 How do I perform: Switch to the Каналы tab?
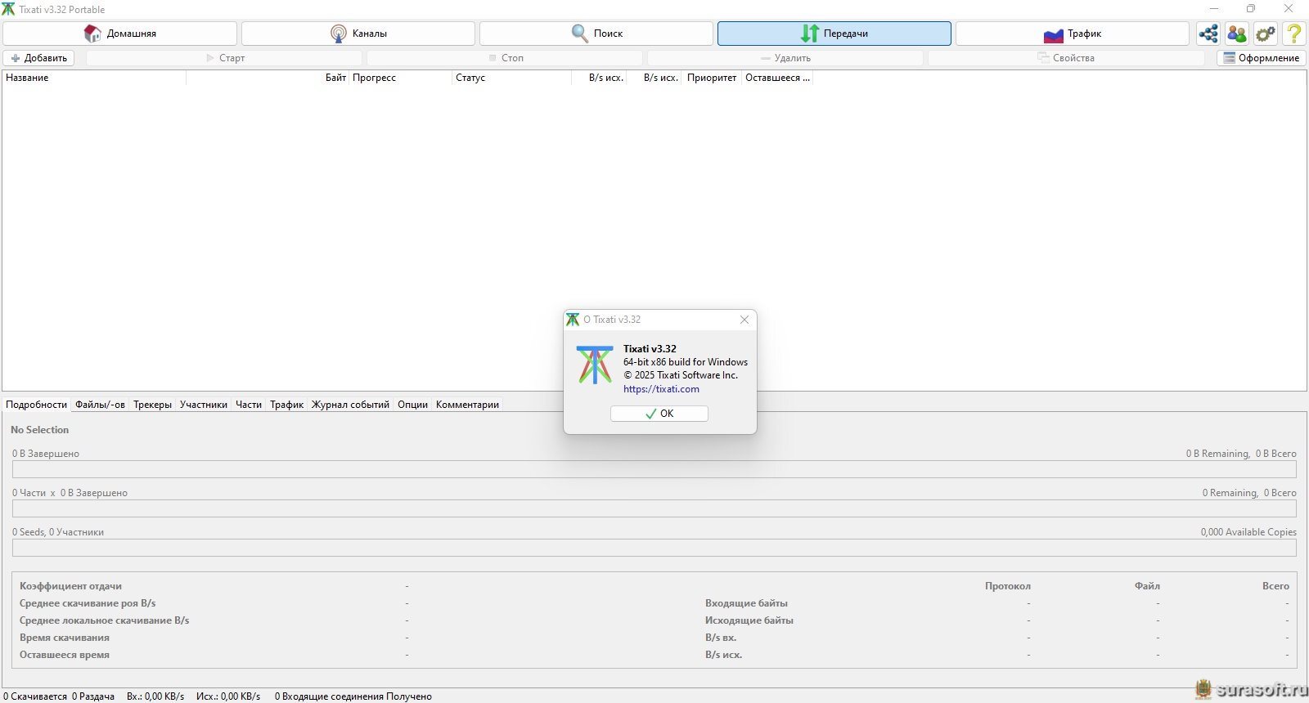tap(358, 34)
